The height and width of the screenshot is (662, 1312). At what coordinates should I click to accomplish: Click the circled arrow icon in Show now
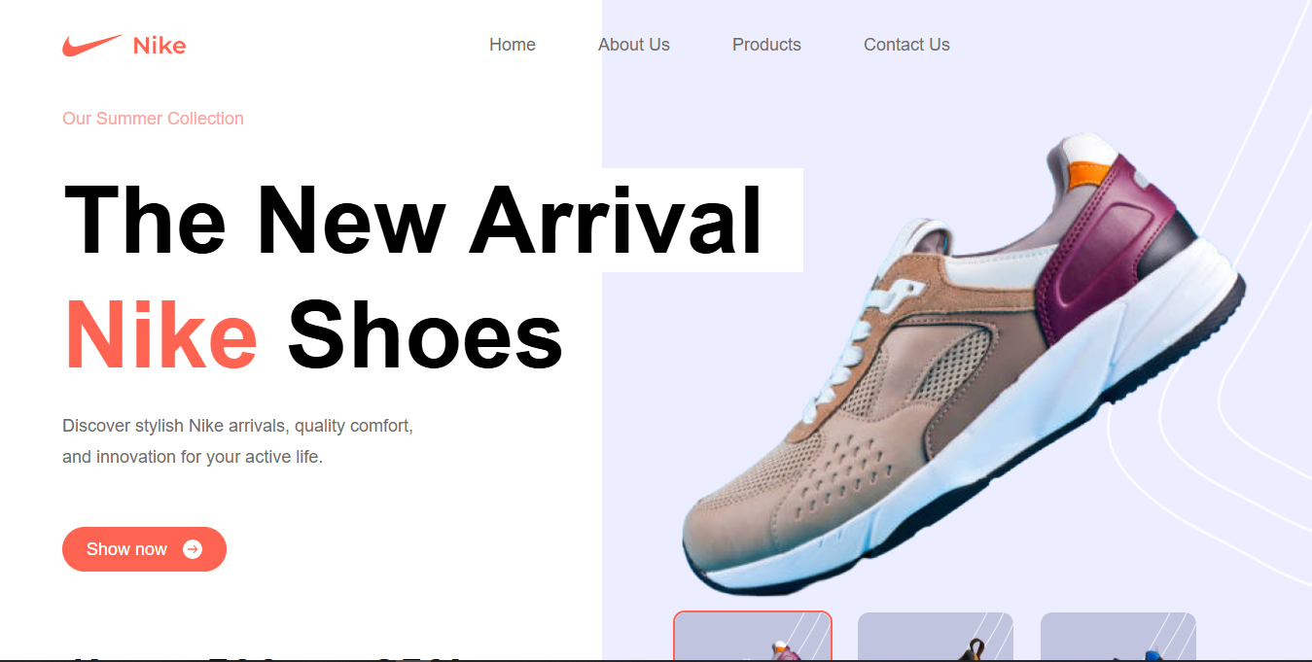tap(193, 549)
